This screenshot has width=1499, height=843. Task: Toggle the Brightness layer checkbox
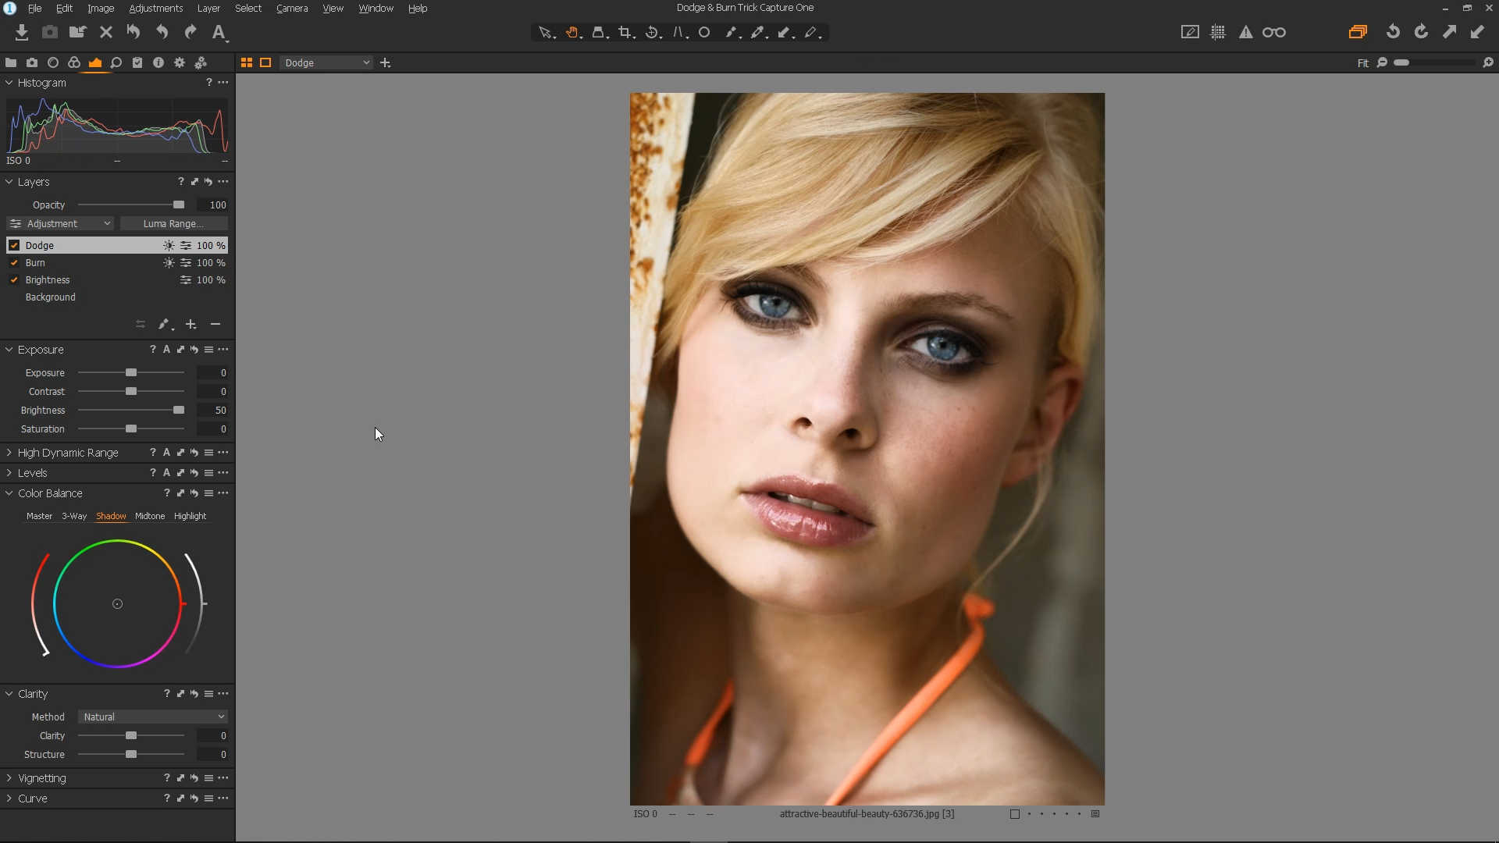(x=14, y=280)
